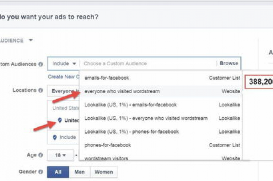Select Men gender option

pos(80,172)
